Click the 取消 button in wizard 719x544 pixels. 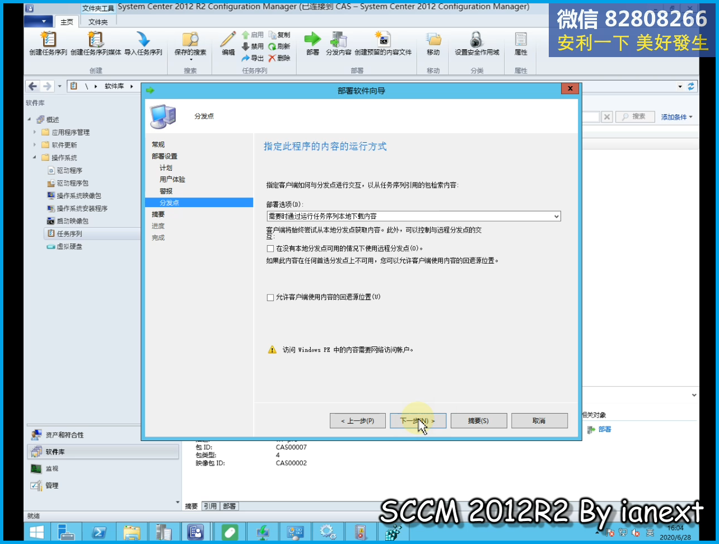[x=539, y=421]
